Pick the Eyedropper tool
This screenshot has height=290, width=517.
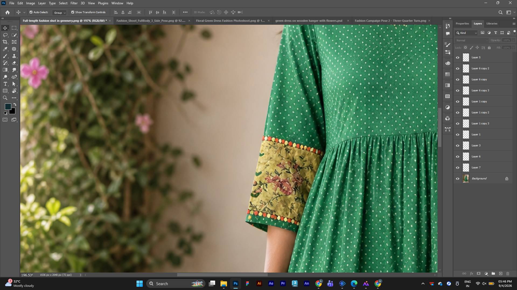coord(5,49)
